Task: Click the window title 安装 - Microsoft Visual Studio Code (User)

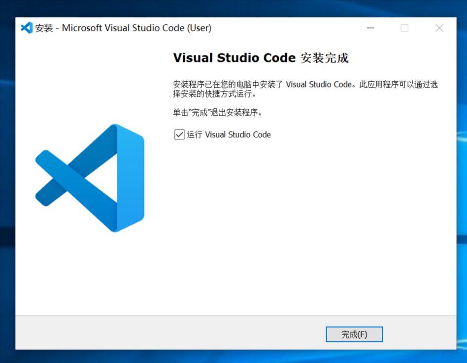Action: (x=123, y=28)
